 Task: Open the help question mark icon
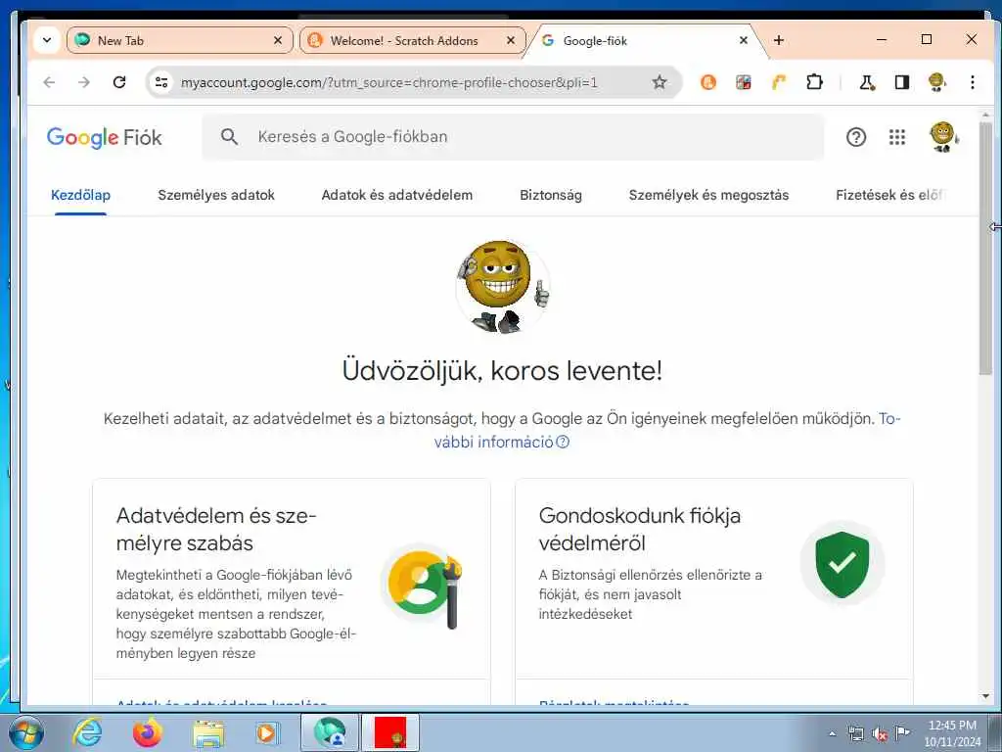pyautogui.click(x=855, y=137)
